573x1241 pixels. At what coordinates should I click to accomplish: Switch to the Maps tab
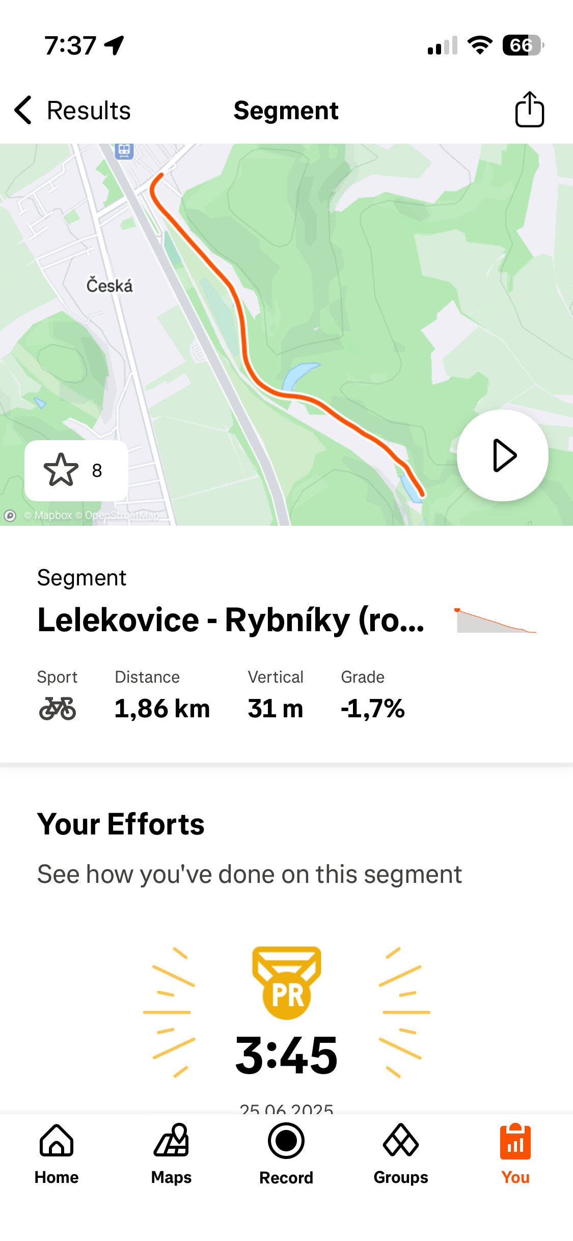pyautogui.click(x=171, y=1154)
